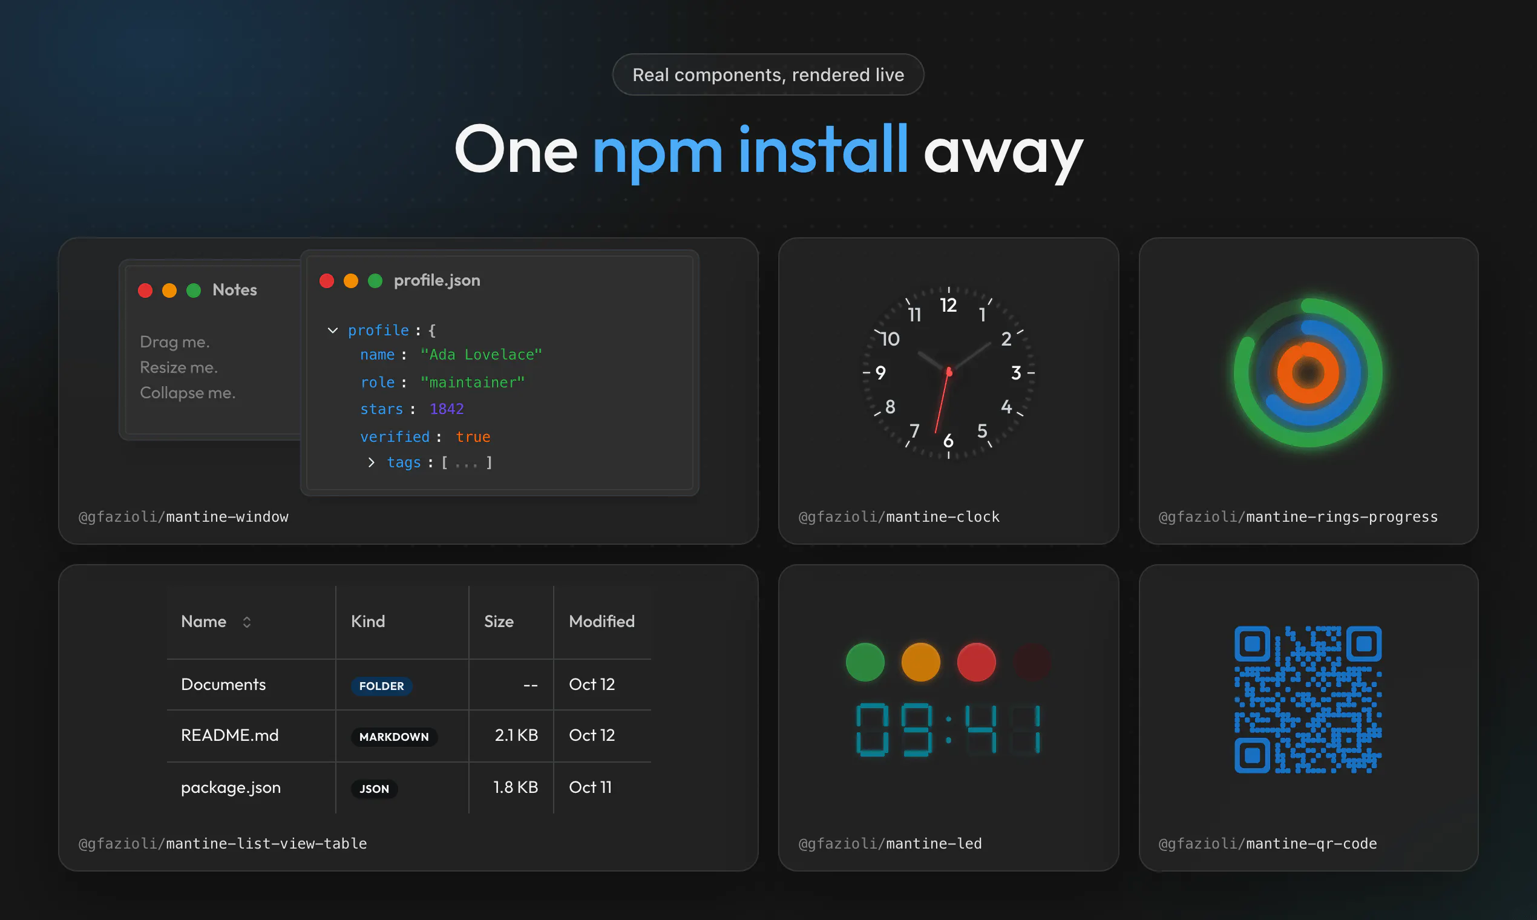Click orange minimize dot on Notes window
Screen dimensions: 1537x920
pyautogui.click(x=169, y=290)
